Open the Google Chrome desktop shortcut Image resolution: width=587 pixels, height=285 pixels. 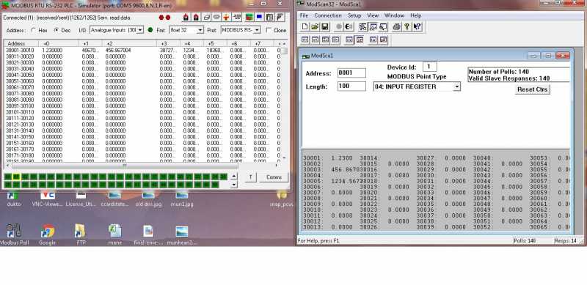pyautogui.click(x=48, y=234)
